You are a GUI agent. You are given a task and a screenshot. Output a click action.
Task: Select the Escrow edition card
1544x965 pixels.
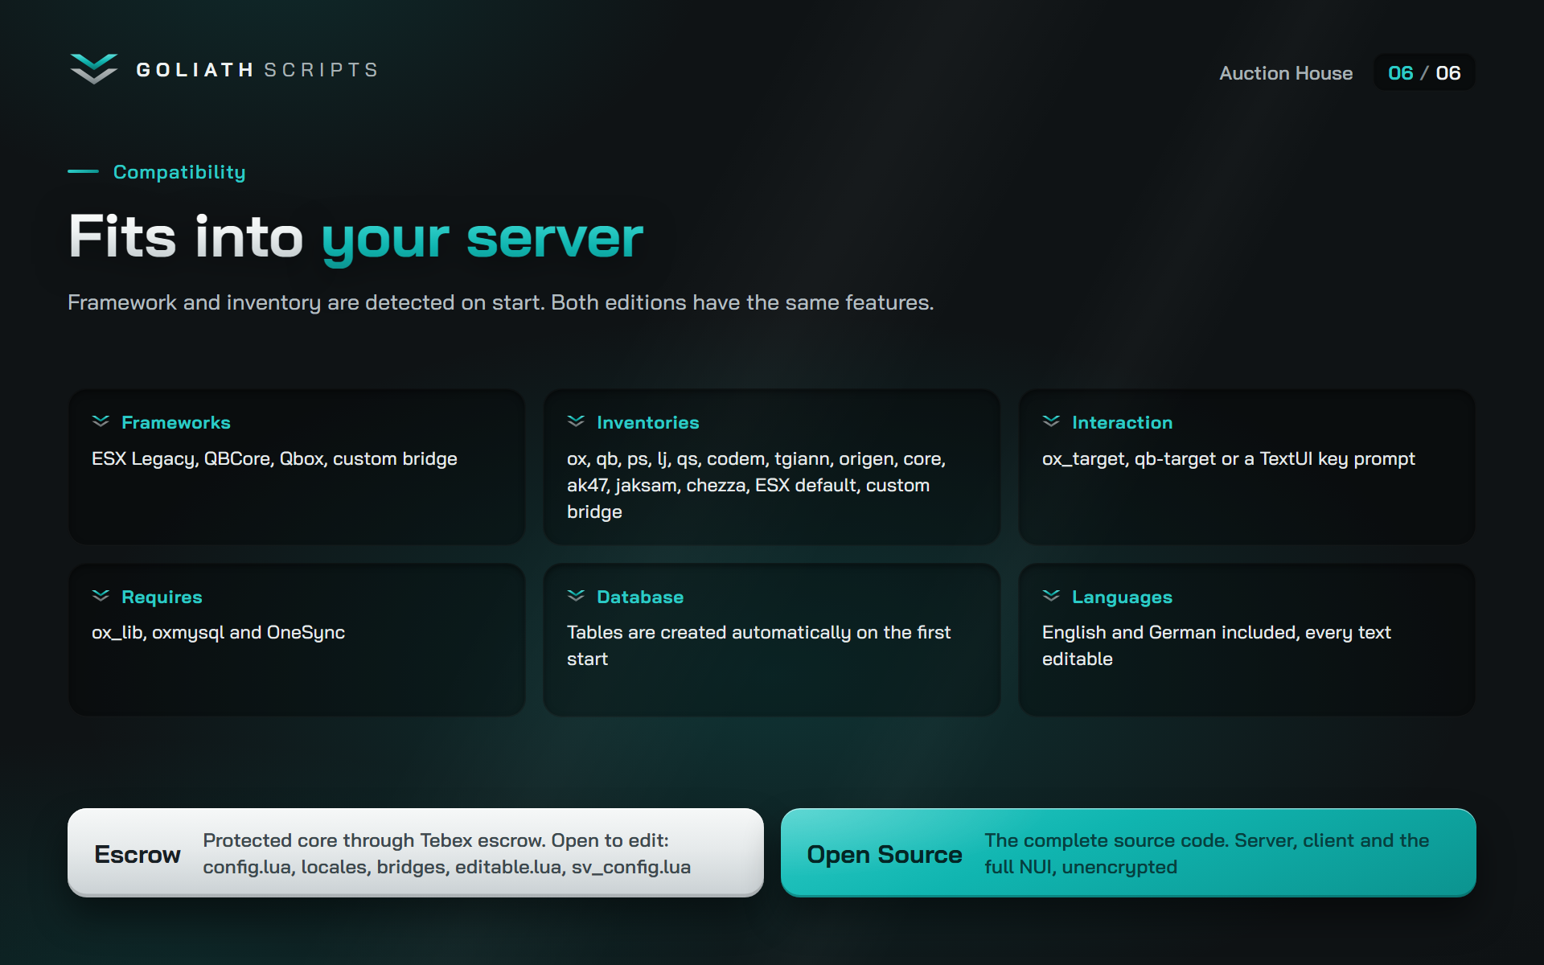(416, 852)
